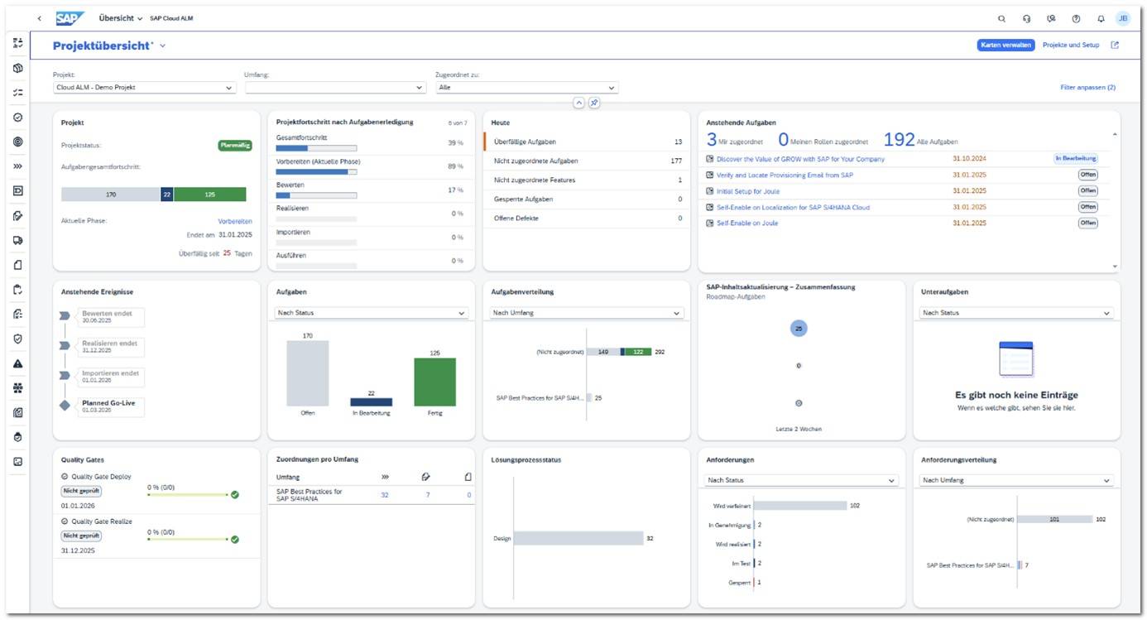Select Nicht zugeordnete Aufgaben row
This screenshot has width=1147, height=620.
pyautogui.click(x=588, y=161)
